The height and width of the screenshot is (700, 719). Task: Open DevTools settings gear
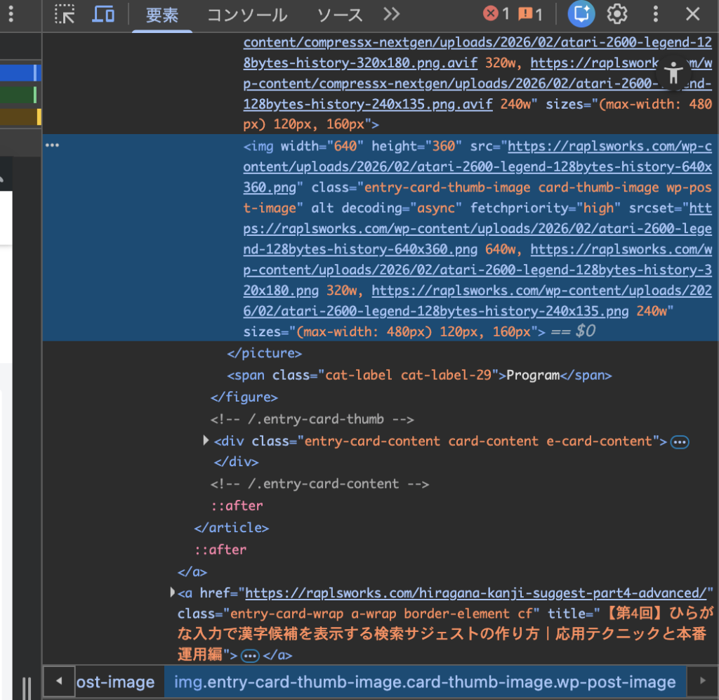617,14
